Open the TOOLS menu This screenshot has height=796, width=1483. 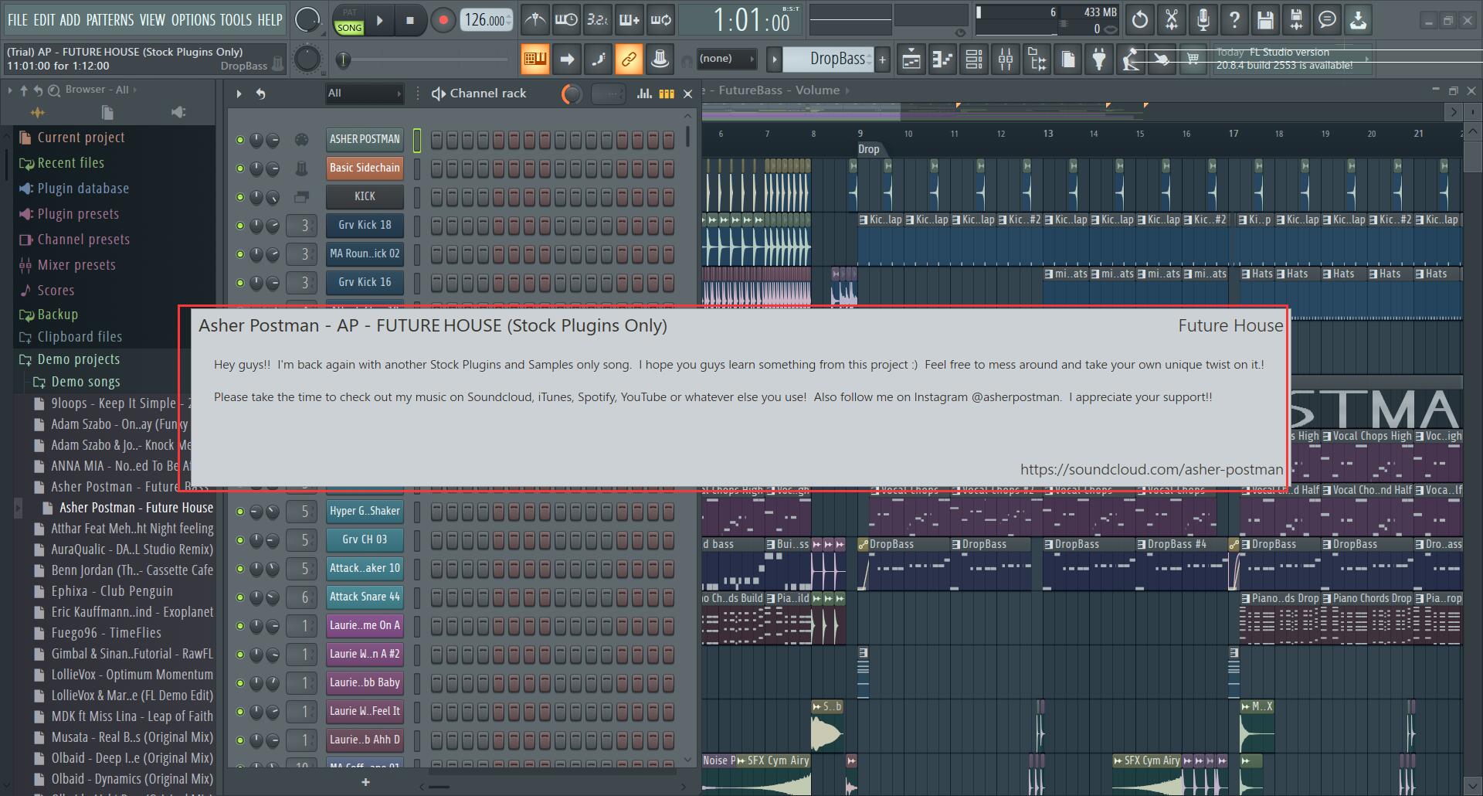(x=236, y=20)
